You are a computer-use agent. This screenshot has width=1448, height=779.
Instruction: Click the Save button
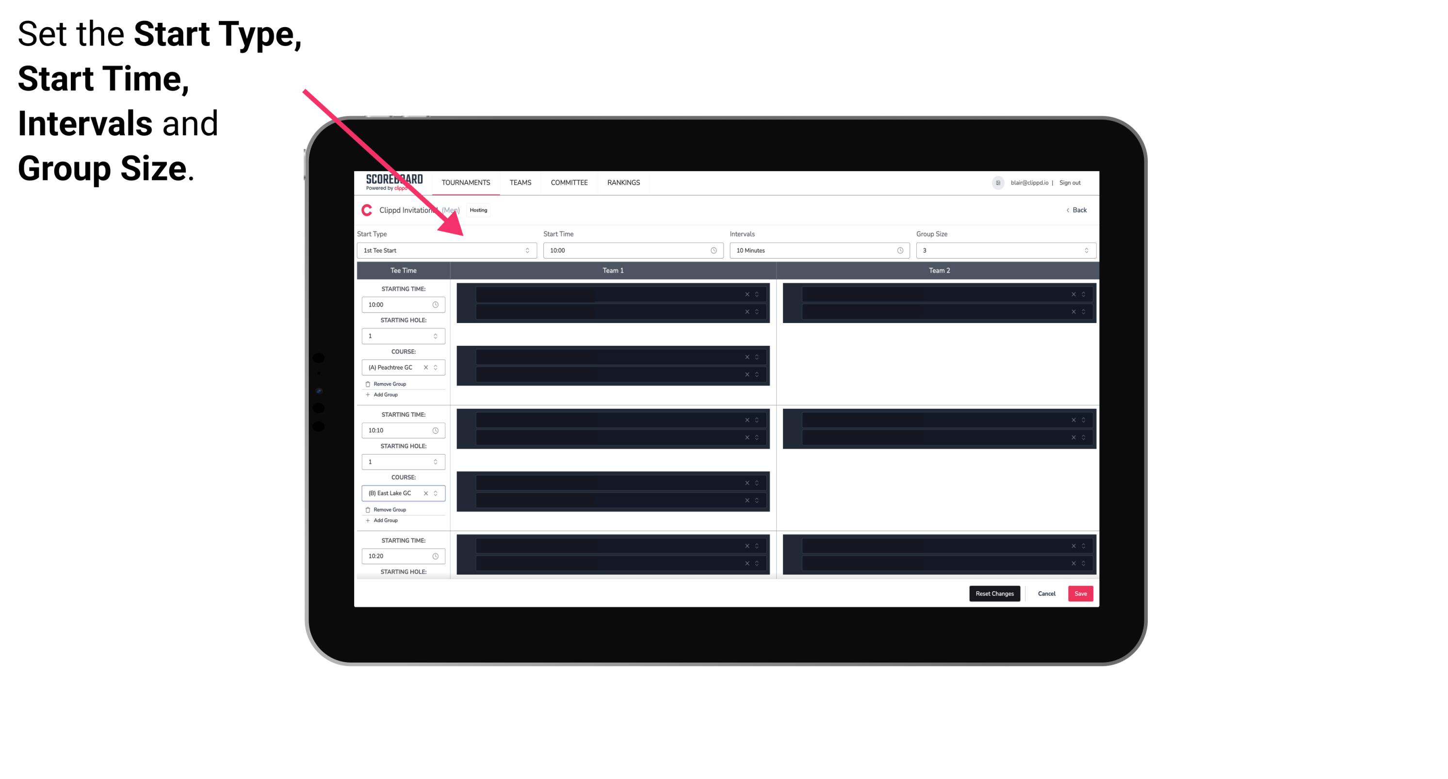point(1081,593)
